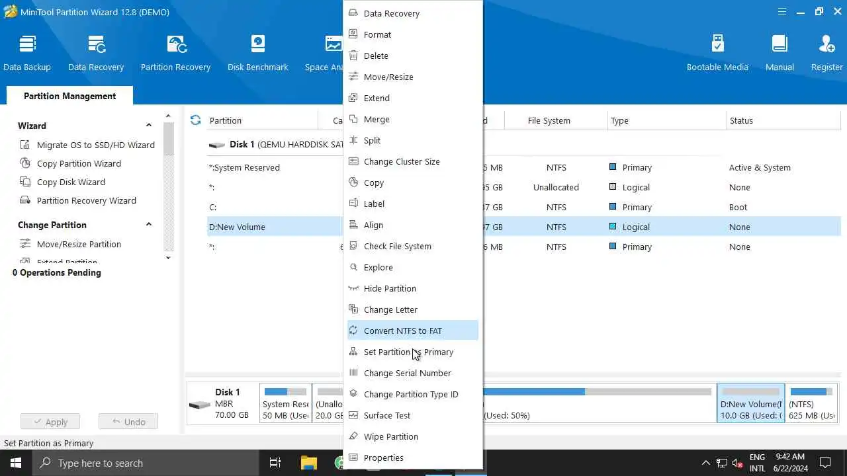The image size is (847, 476).
Task: Click the Apply button
Action: (x=50, y=422)
